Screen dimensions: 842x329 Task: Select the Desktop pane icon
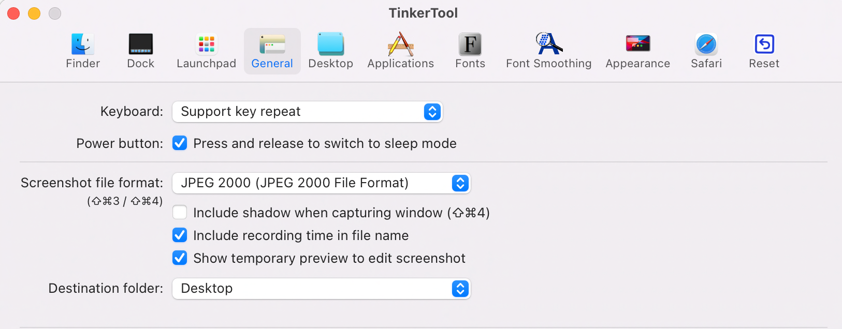[x=330, y=44]
